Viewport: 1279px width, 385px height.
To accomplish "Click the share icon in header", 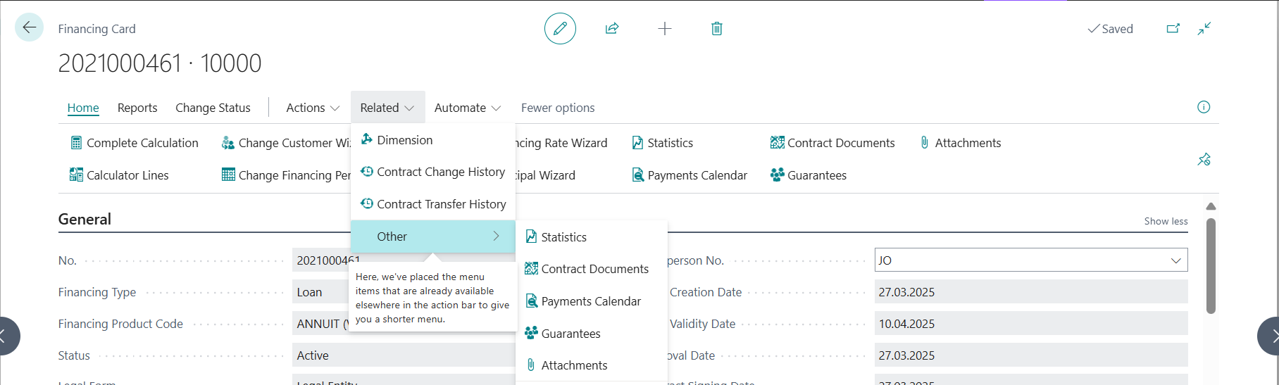I will pyautogui.click(x=612, y=29).
